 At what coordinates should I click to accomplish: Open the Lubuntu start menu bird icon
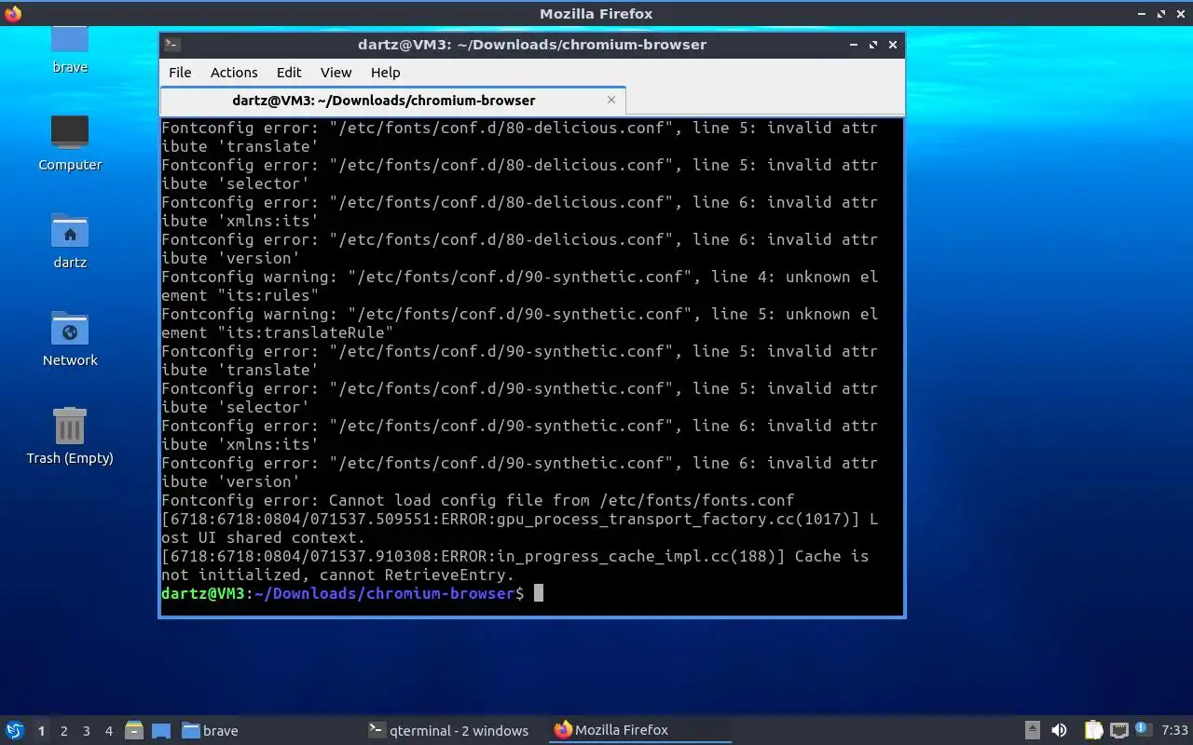tap(14, 730)
